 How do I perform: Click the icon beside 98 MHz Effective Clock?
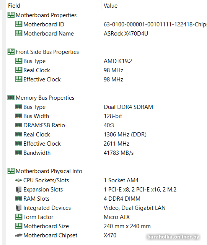pos(19,79)
